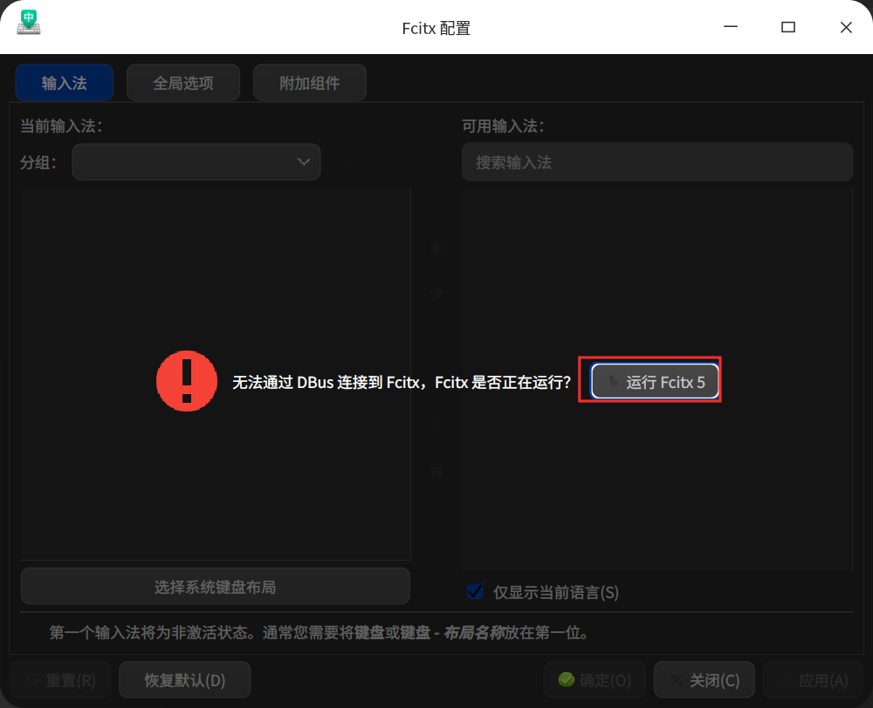This screenshot has height=708, width=873.
Task: Click inside the 搜索输入法 search field
Action: (657, 162)
